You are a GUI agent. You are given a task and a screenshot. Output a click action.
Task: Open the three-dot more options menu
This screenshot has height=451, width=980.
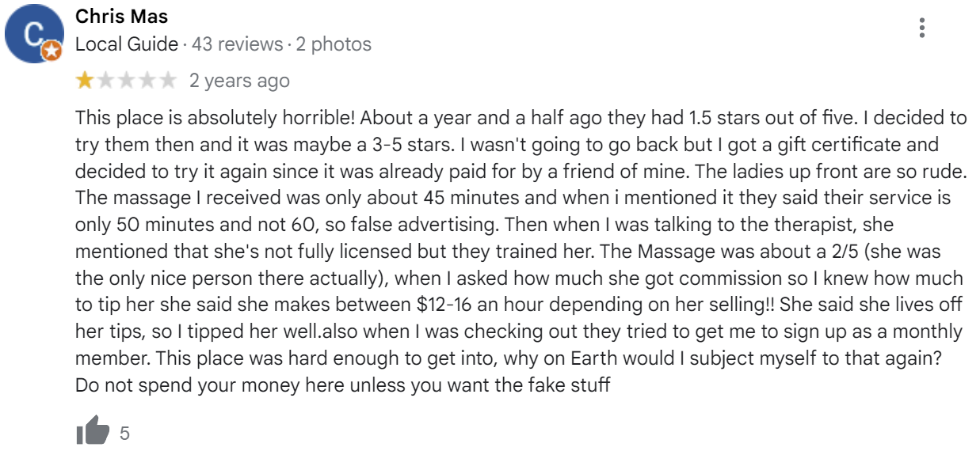click(921, 28)
